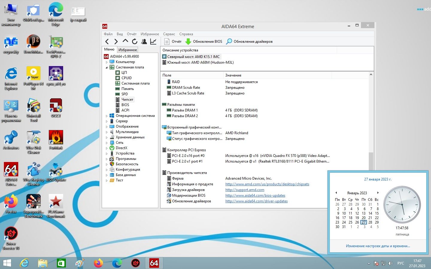Open the Файл menu
The height and width of the screenshot is (269, 431).
[108, 34]
